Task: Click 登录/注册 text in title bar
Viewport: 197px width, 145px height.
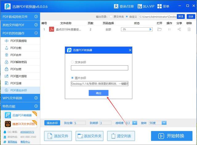Action: 127,6
